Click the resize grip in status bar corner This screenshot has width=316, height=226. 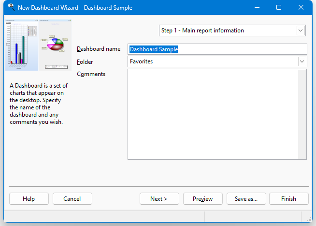[309, 219]
